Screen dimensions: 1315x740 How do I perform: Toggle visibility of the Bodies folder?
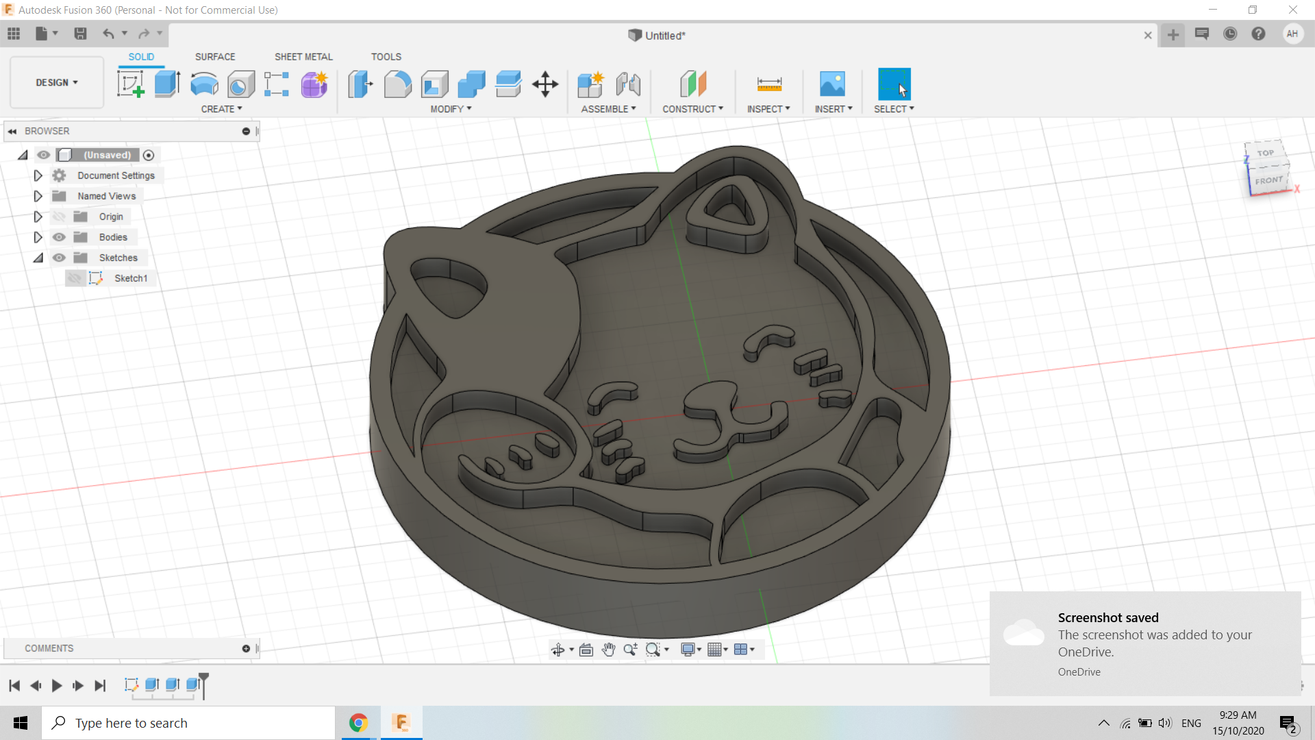click(60, 236)
